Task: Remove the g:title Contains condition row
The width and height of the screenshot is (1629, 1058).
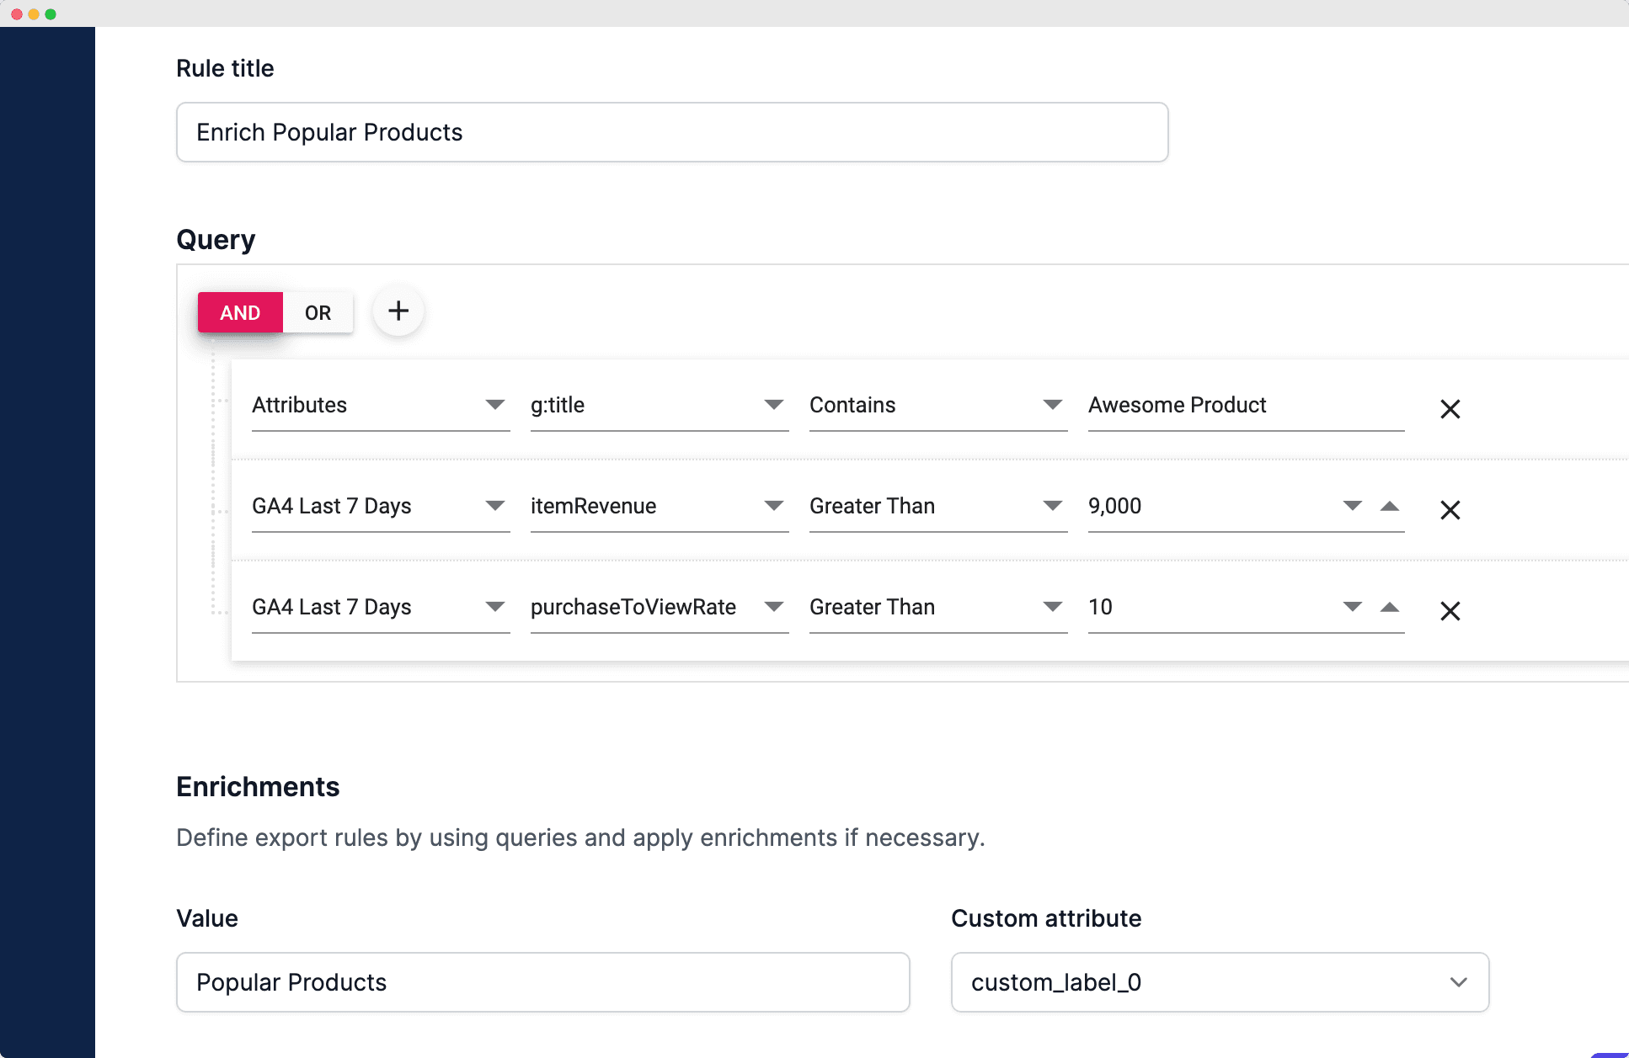Action: (1450, 409)
